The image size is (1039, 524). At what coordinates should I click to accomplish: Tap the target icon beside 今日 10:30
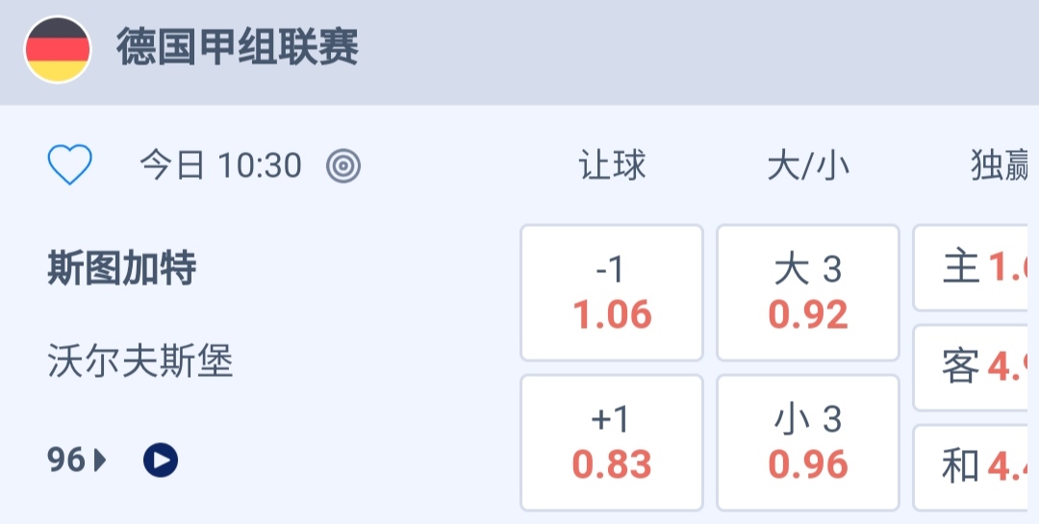tap(343, 166)
